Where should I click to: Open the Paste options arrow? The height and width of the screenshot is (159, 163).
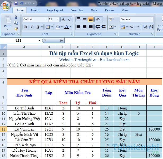pos(7,30)
